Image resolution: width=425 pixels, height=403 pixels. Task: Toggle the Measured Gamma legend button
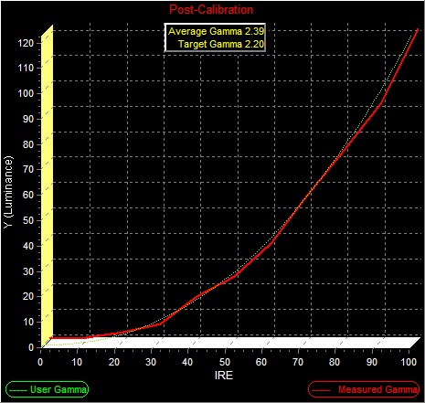(364, 389)
